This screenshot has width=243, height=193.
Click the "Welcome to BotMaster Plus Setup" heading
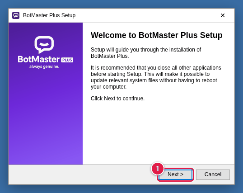(x=157, y=35)
